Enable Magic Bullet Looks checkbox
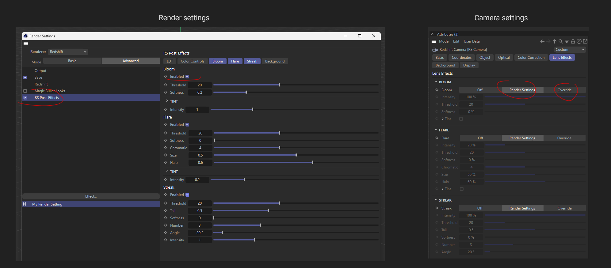 (25, 91)
